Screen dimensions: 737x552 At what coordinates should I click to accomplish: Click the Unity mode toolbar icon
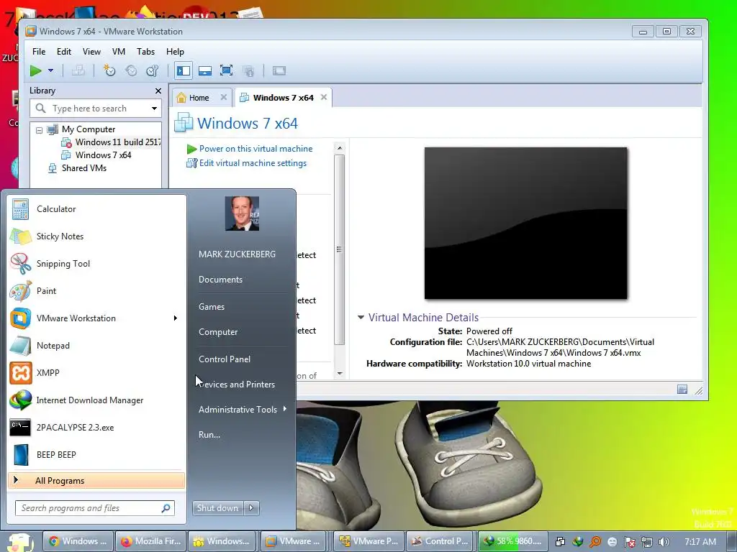point(248,71)
